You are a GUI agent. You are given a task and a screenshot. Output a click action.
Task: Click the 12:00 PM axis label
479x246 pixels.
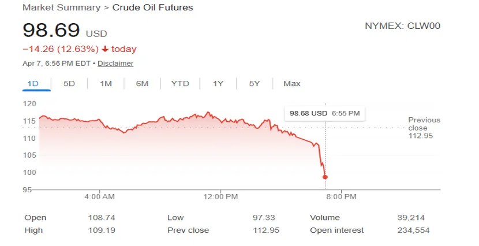(x=222, y=196)
